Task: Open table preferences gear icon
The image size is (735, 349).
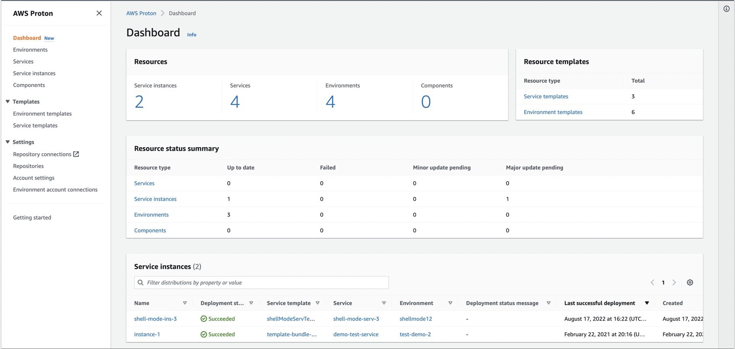Action: [690, 283]
